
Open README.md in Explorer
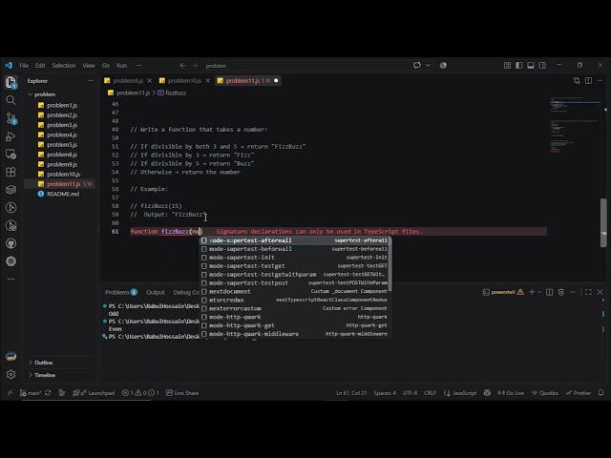(63, 194)
